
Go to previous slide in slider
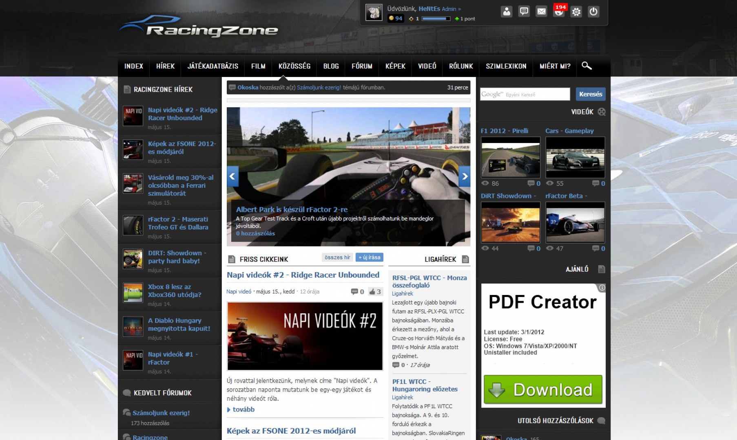tap(232, 176)
